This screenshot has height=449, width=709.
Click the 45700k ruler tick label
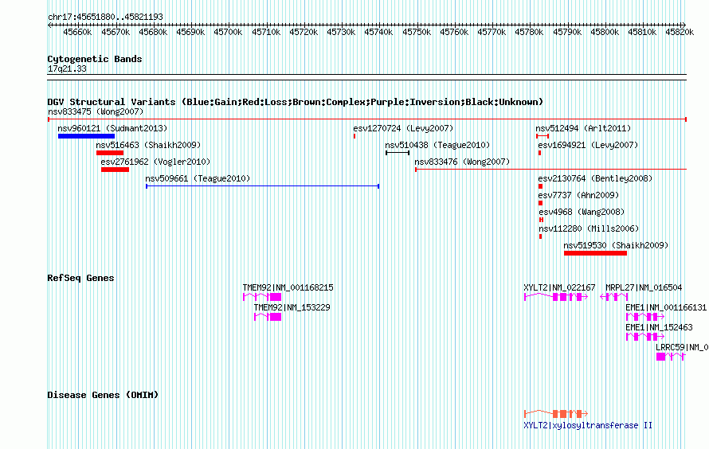228,32
